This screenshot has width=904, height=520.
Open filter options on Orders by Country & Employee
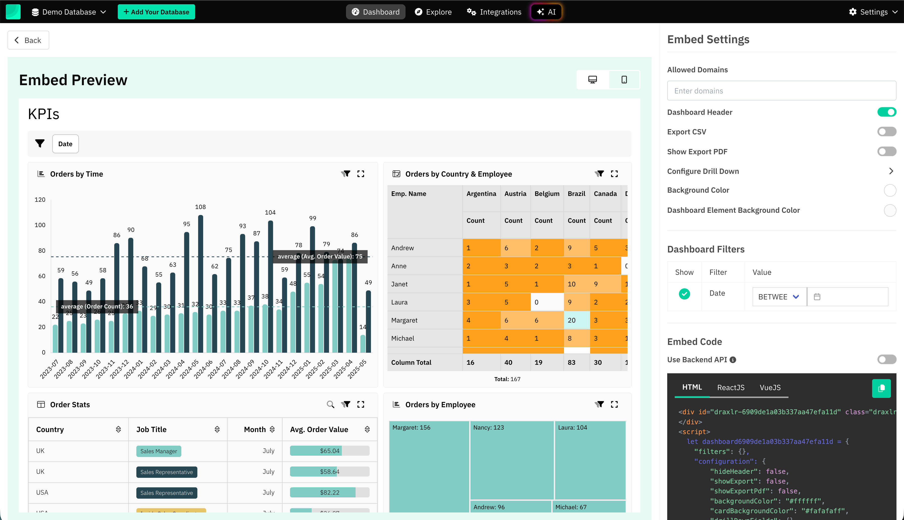click(x=599, y=174)
